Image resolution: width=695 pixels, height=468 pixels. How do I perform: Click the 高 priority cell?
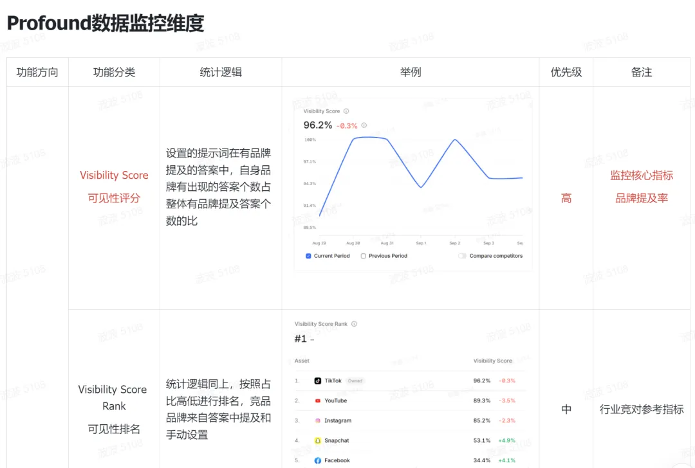tap(566, 198)
